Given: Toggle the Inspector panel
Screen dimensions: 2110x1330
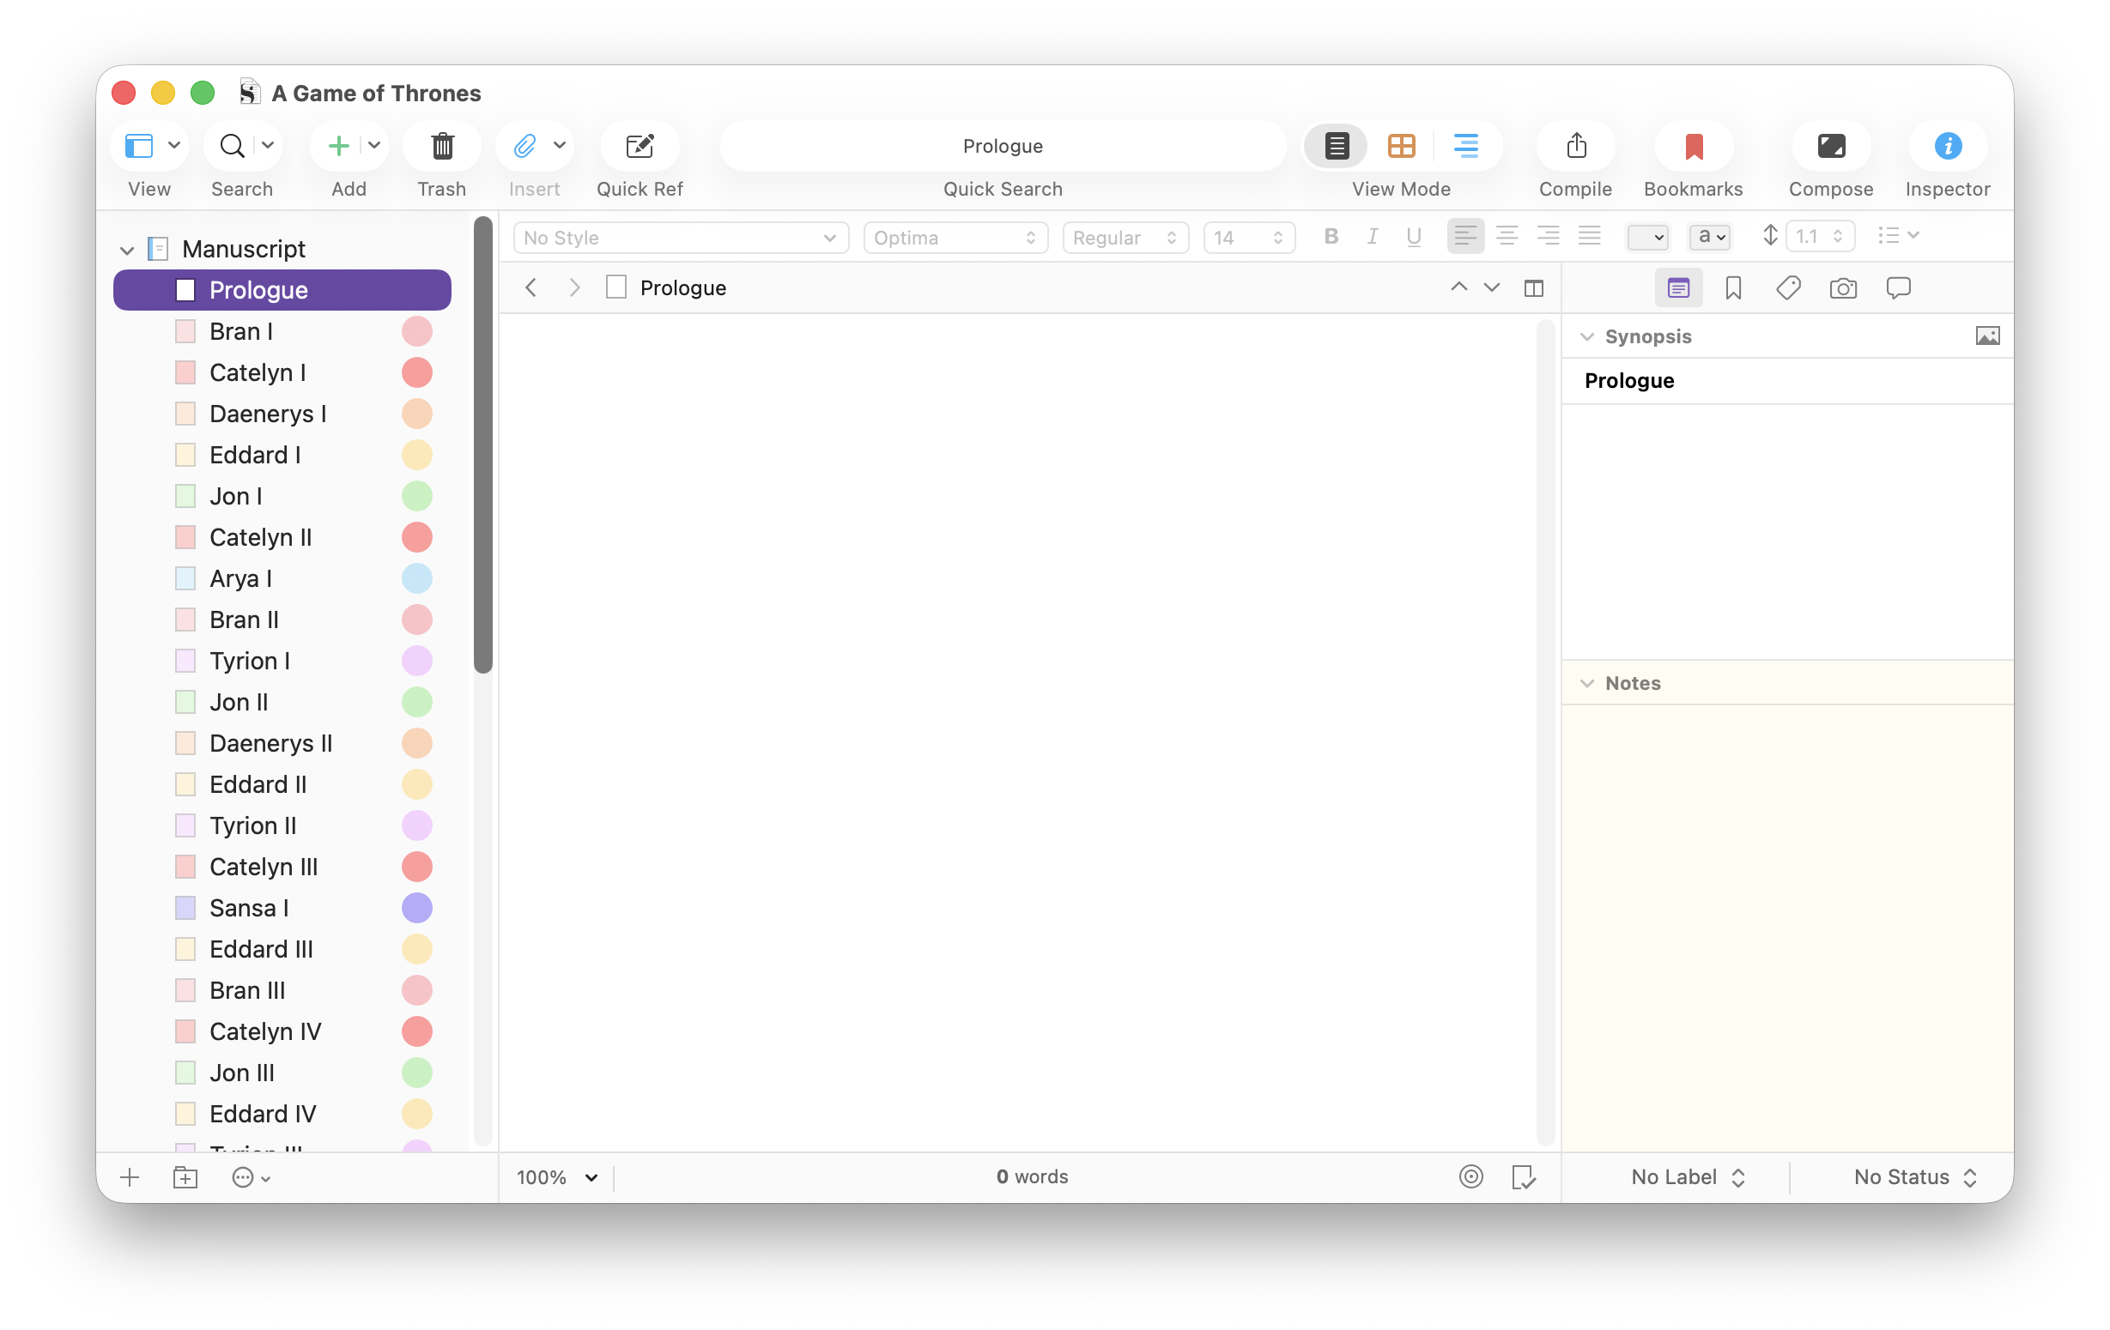Looking at the screenshot, I should (x=1947, y=145).
